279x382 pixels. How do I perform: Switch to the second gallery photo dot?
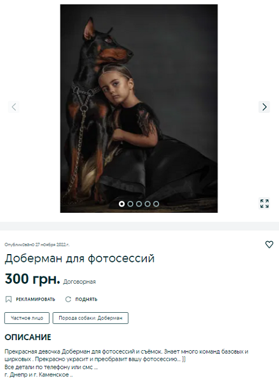pos(130,204)
